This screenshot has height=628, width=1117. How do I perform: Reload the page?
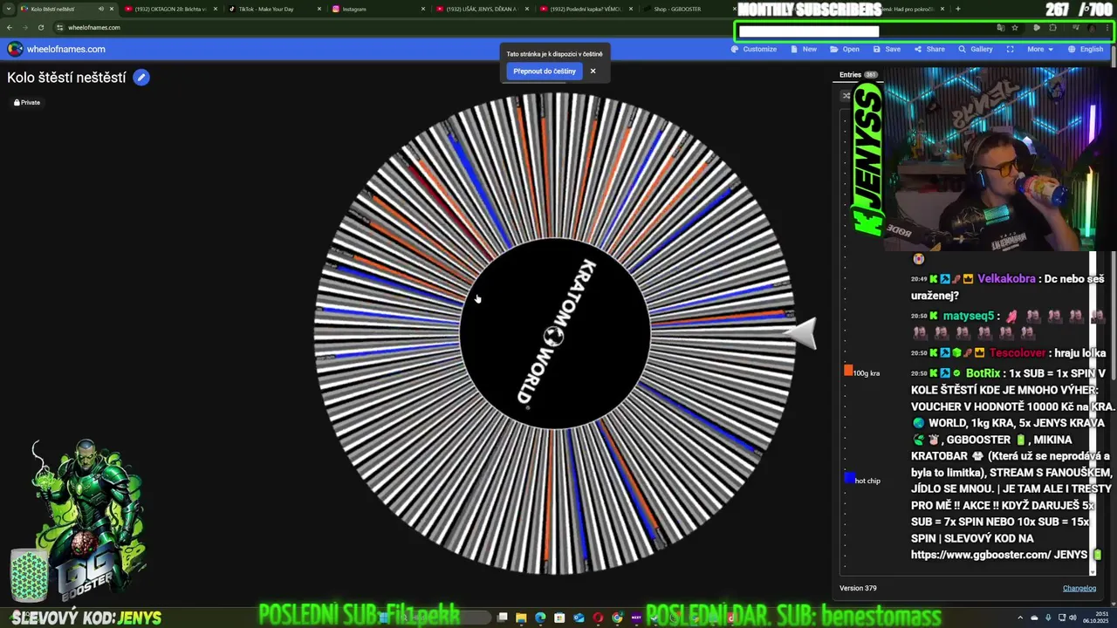40,27
